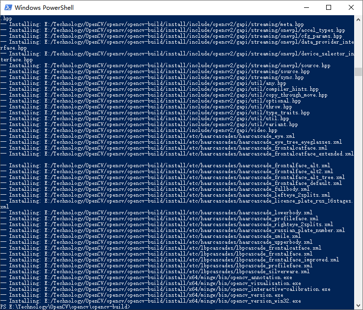Click the line ending haarcascade_righteye_2splits.xml

[x=167, y=224]
